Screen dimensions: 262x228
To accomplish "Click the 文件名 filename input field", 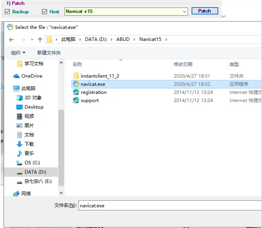I will [169, 205].
